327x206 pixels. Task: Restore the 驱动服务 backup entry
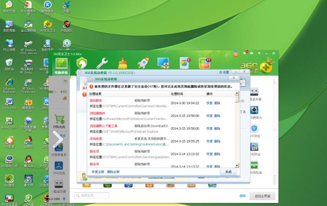pyautogui.click(x=209, y=103)
